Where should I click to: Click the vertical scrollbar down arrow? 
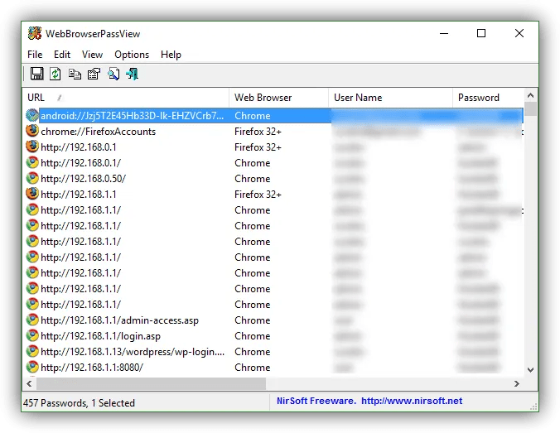tap(530, 370)
